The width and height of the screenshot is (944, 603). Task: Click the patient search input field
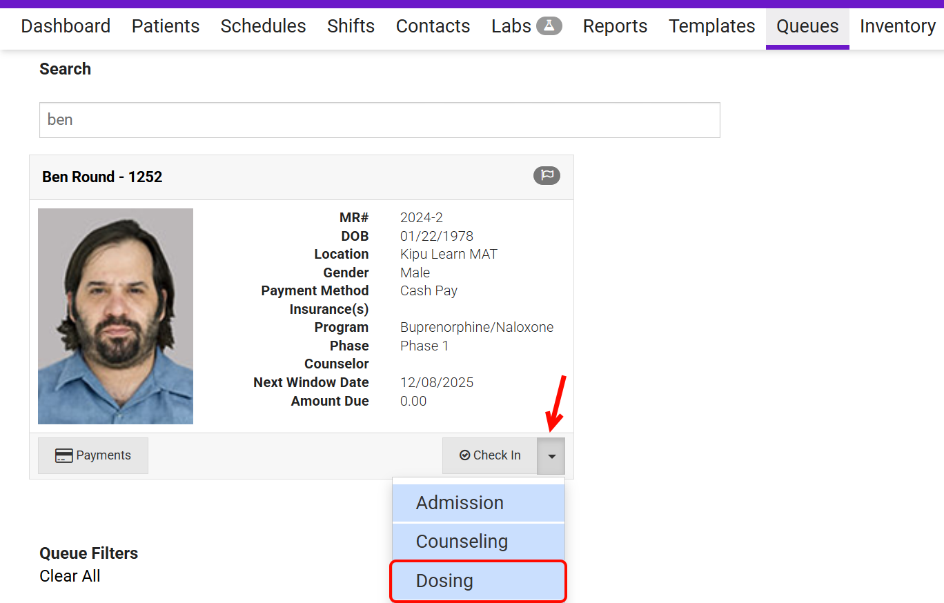tap(380, 120)
